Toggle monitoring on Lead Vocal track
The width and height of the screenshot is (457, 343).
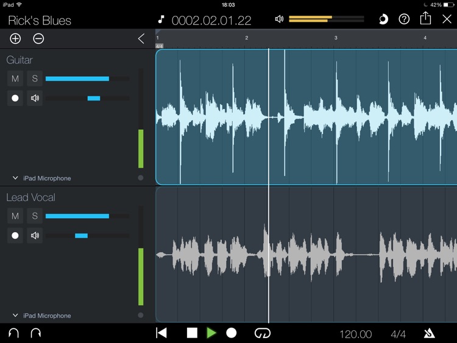35,236
